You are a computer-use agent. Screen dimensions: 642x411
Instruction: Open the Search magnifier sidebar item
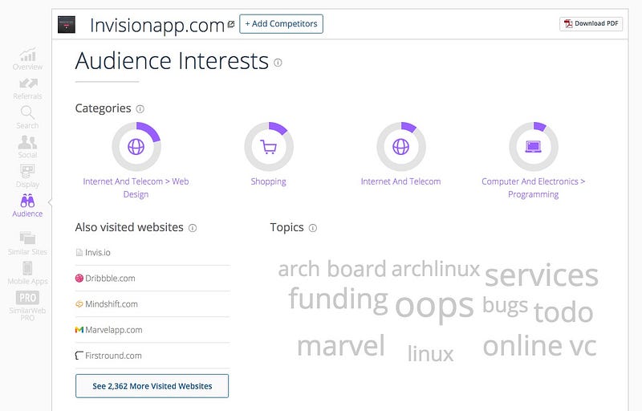point(27,118)
